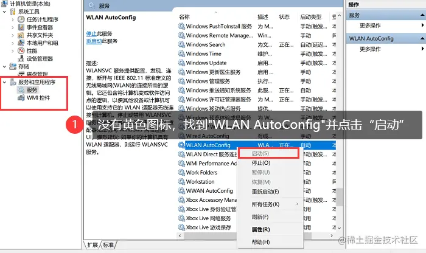Click gear icon of WLAN AutoConfig row

pyautogui.click(x=181, y=145)
